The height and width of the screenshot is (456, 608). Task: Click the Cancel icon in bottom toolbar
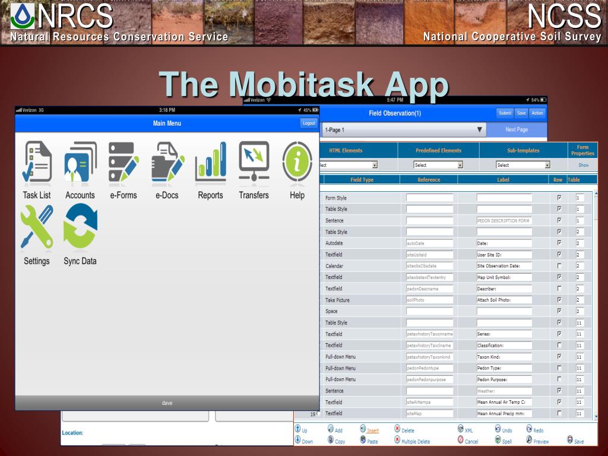(x=460, y=439)
